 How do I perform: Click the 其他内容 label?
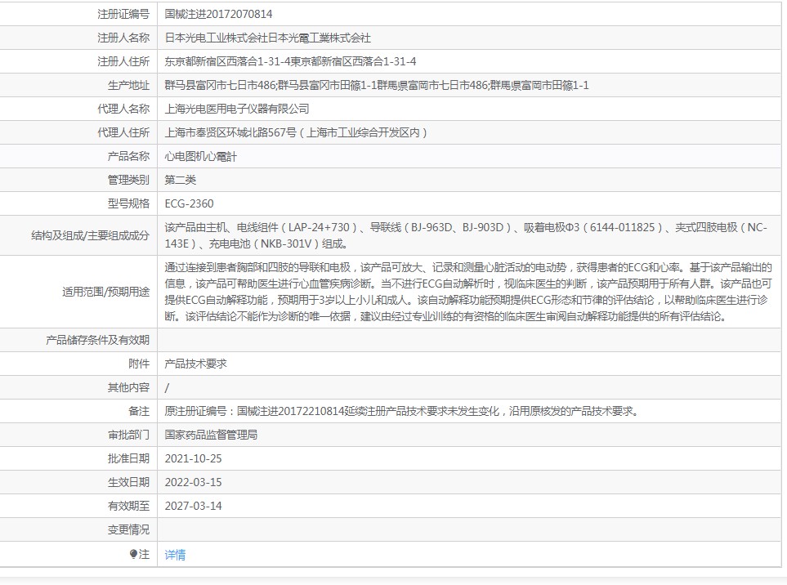pos(128,387)
